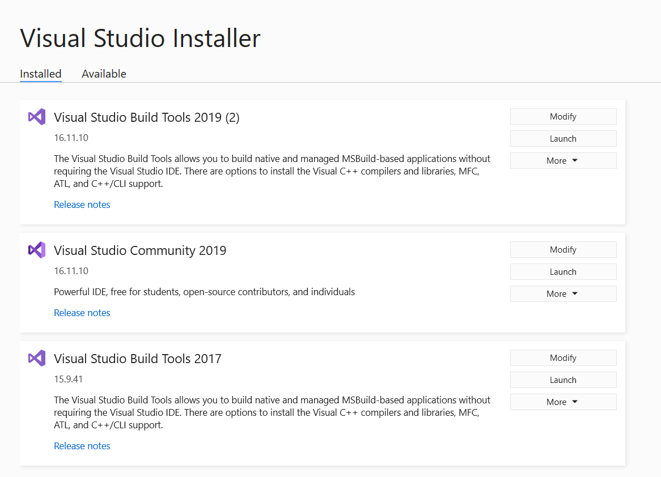The width and height of the screenshot is (661, 477).
Task: Click the Visual Studio Build Tools 2017 logo icon
Action: point(37,358)
